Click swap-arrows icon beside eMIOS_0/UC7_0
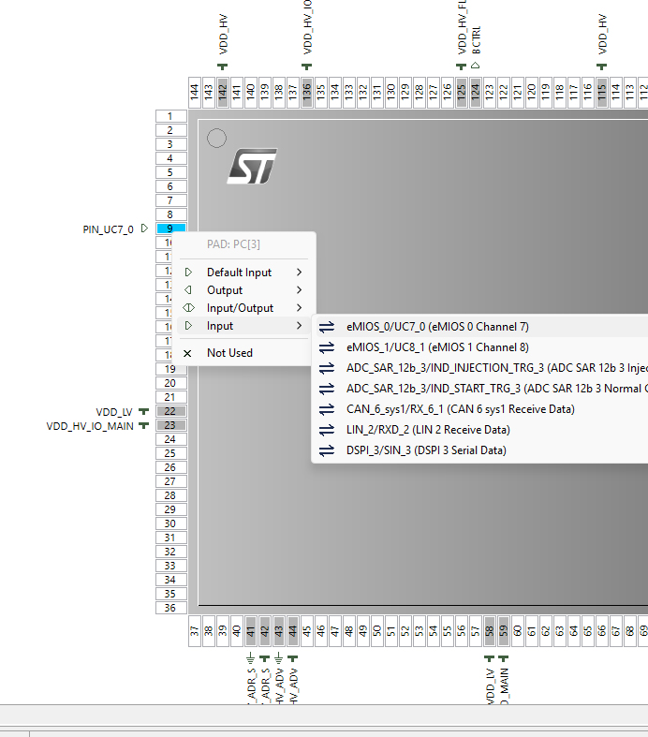The width and height of the screenshot is (648, 737). click(x=327, y=327)
